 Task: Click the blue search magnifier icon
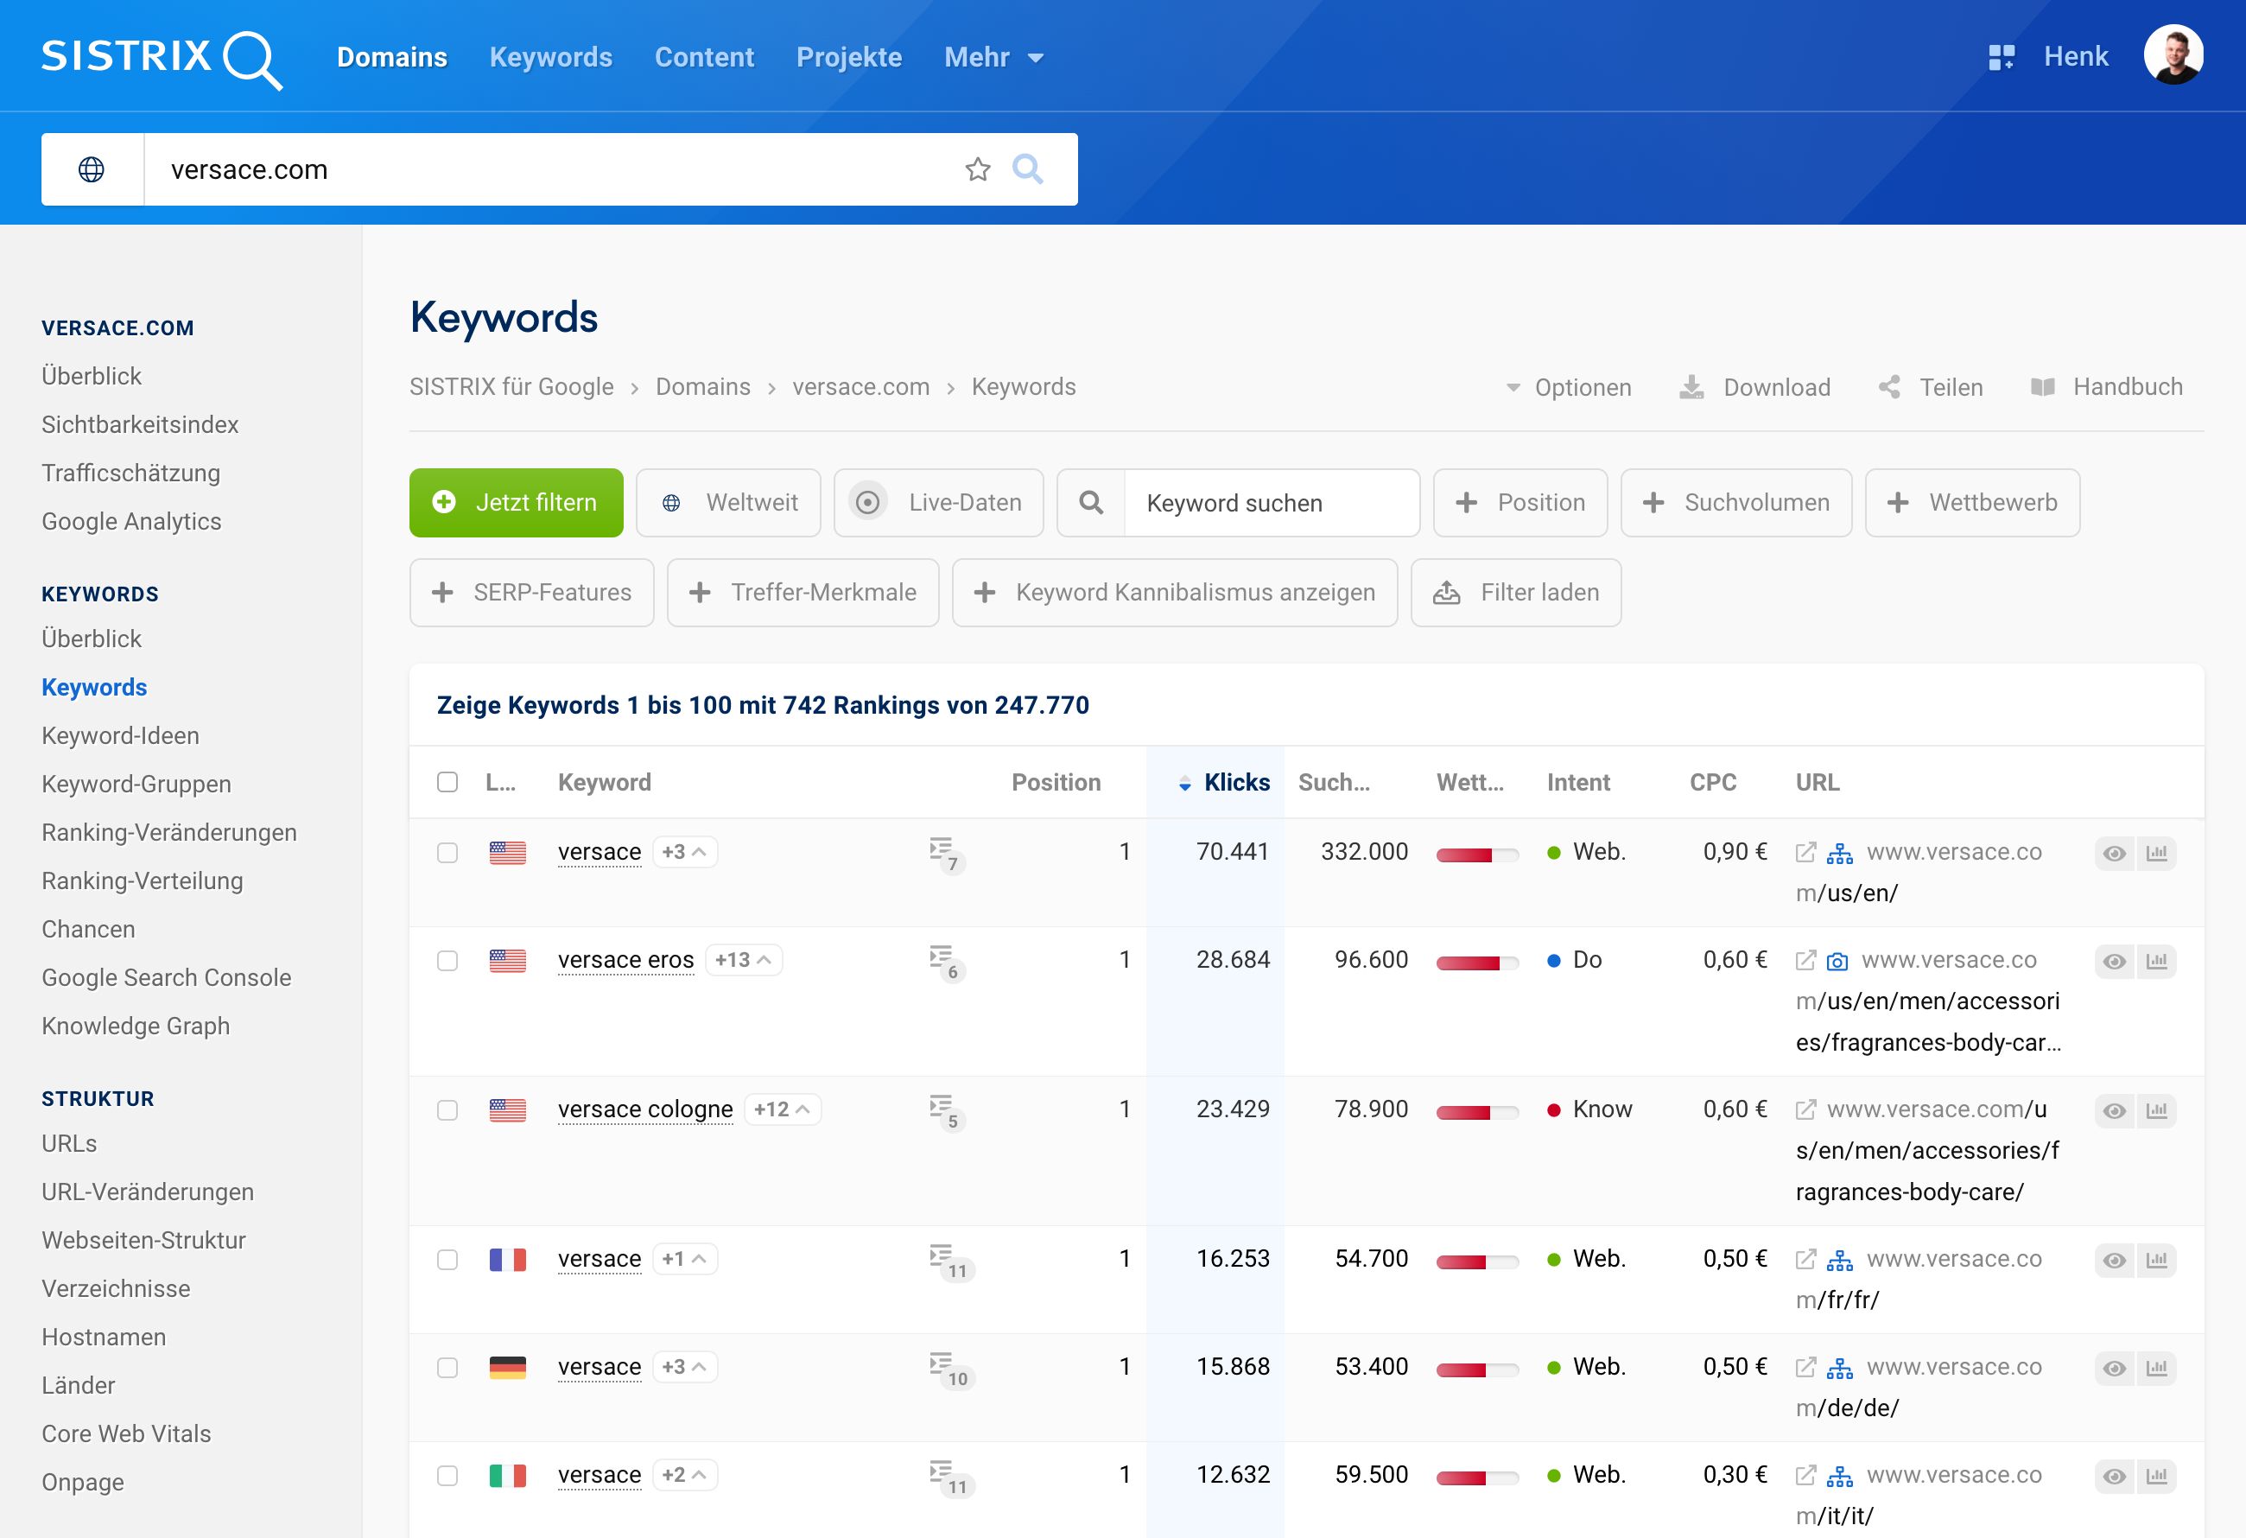(x=1027, y=169)
